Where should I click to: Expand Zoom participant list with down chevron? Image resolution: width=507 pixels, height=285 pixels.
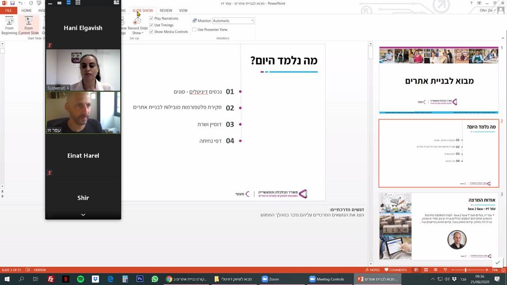coord(83,215)
